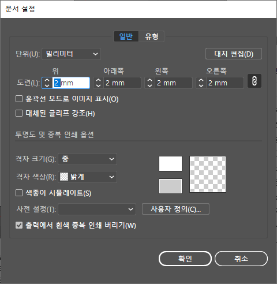Click the 도련(L): label
Image resolution: width=277 pixels, height=284 pixels.
point(28,83)
